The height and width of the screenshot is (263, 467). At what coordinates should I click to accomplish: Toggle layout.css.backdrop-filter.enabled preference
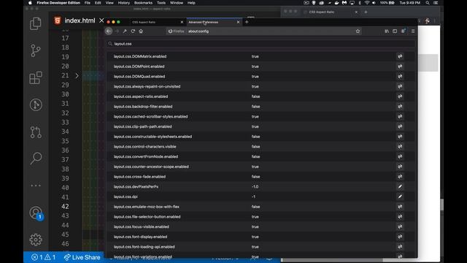click(400, 107)
